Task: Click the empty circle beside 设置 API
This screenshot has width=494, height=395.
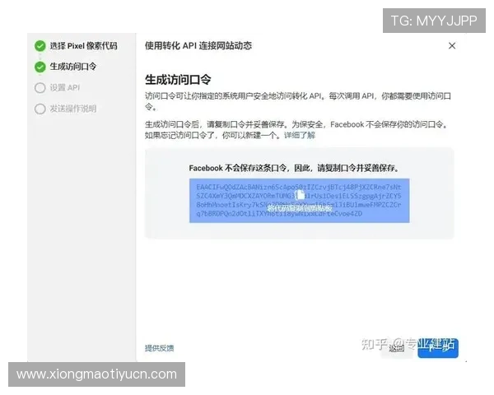Action: (40, 87)
